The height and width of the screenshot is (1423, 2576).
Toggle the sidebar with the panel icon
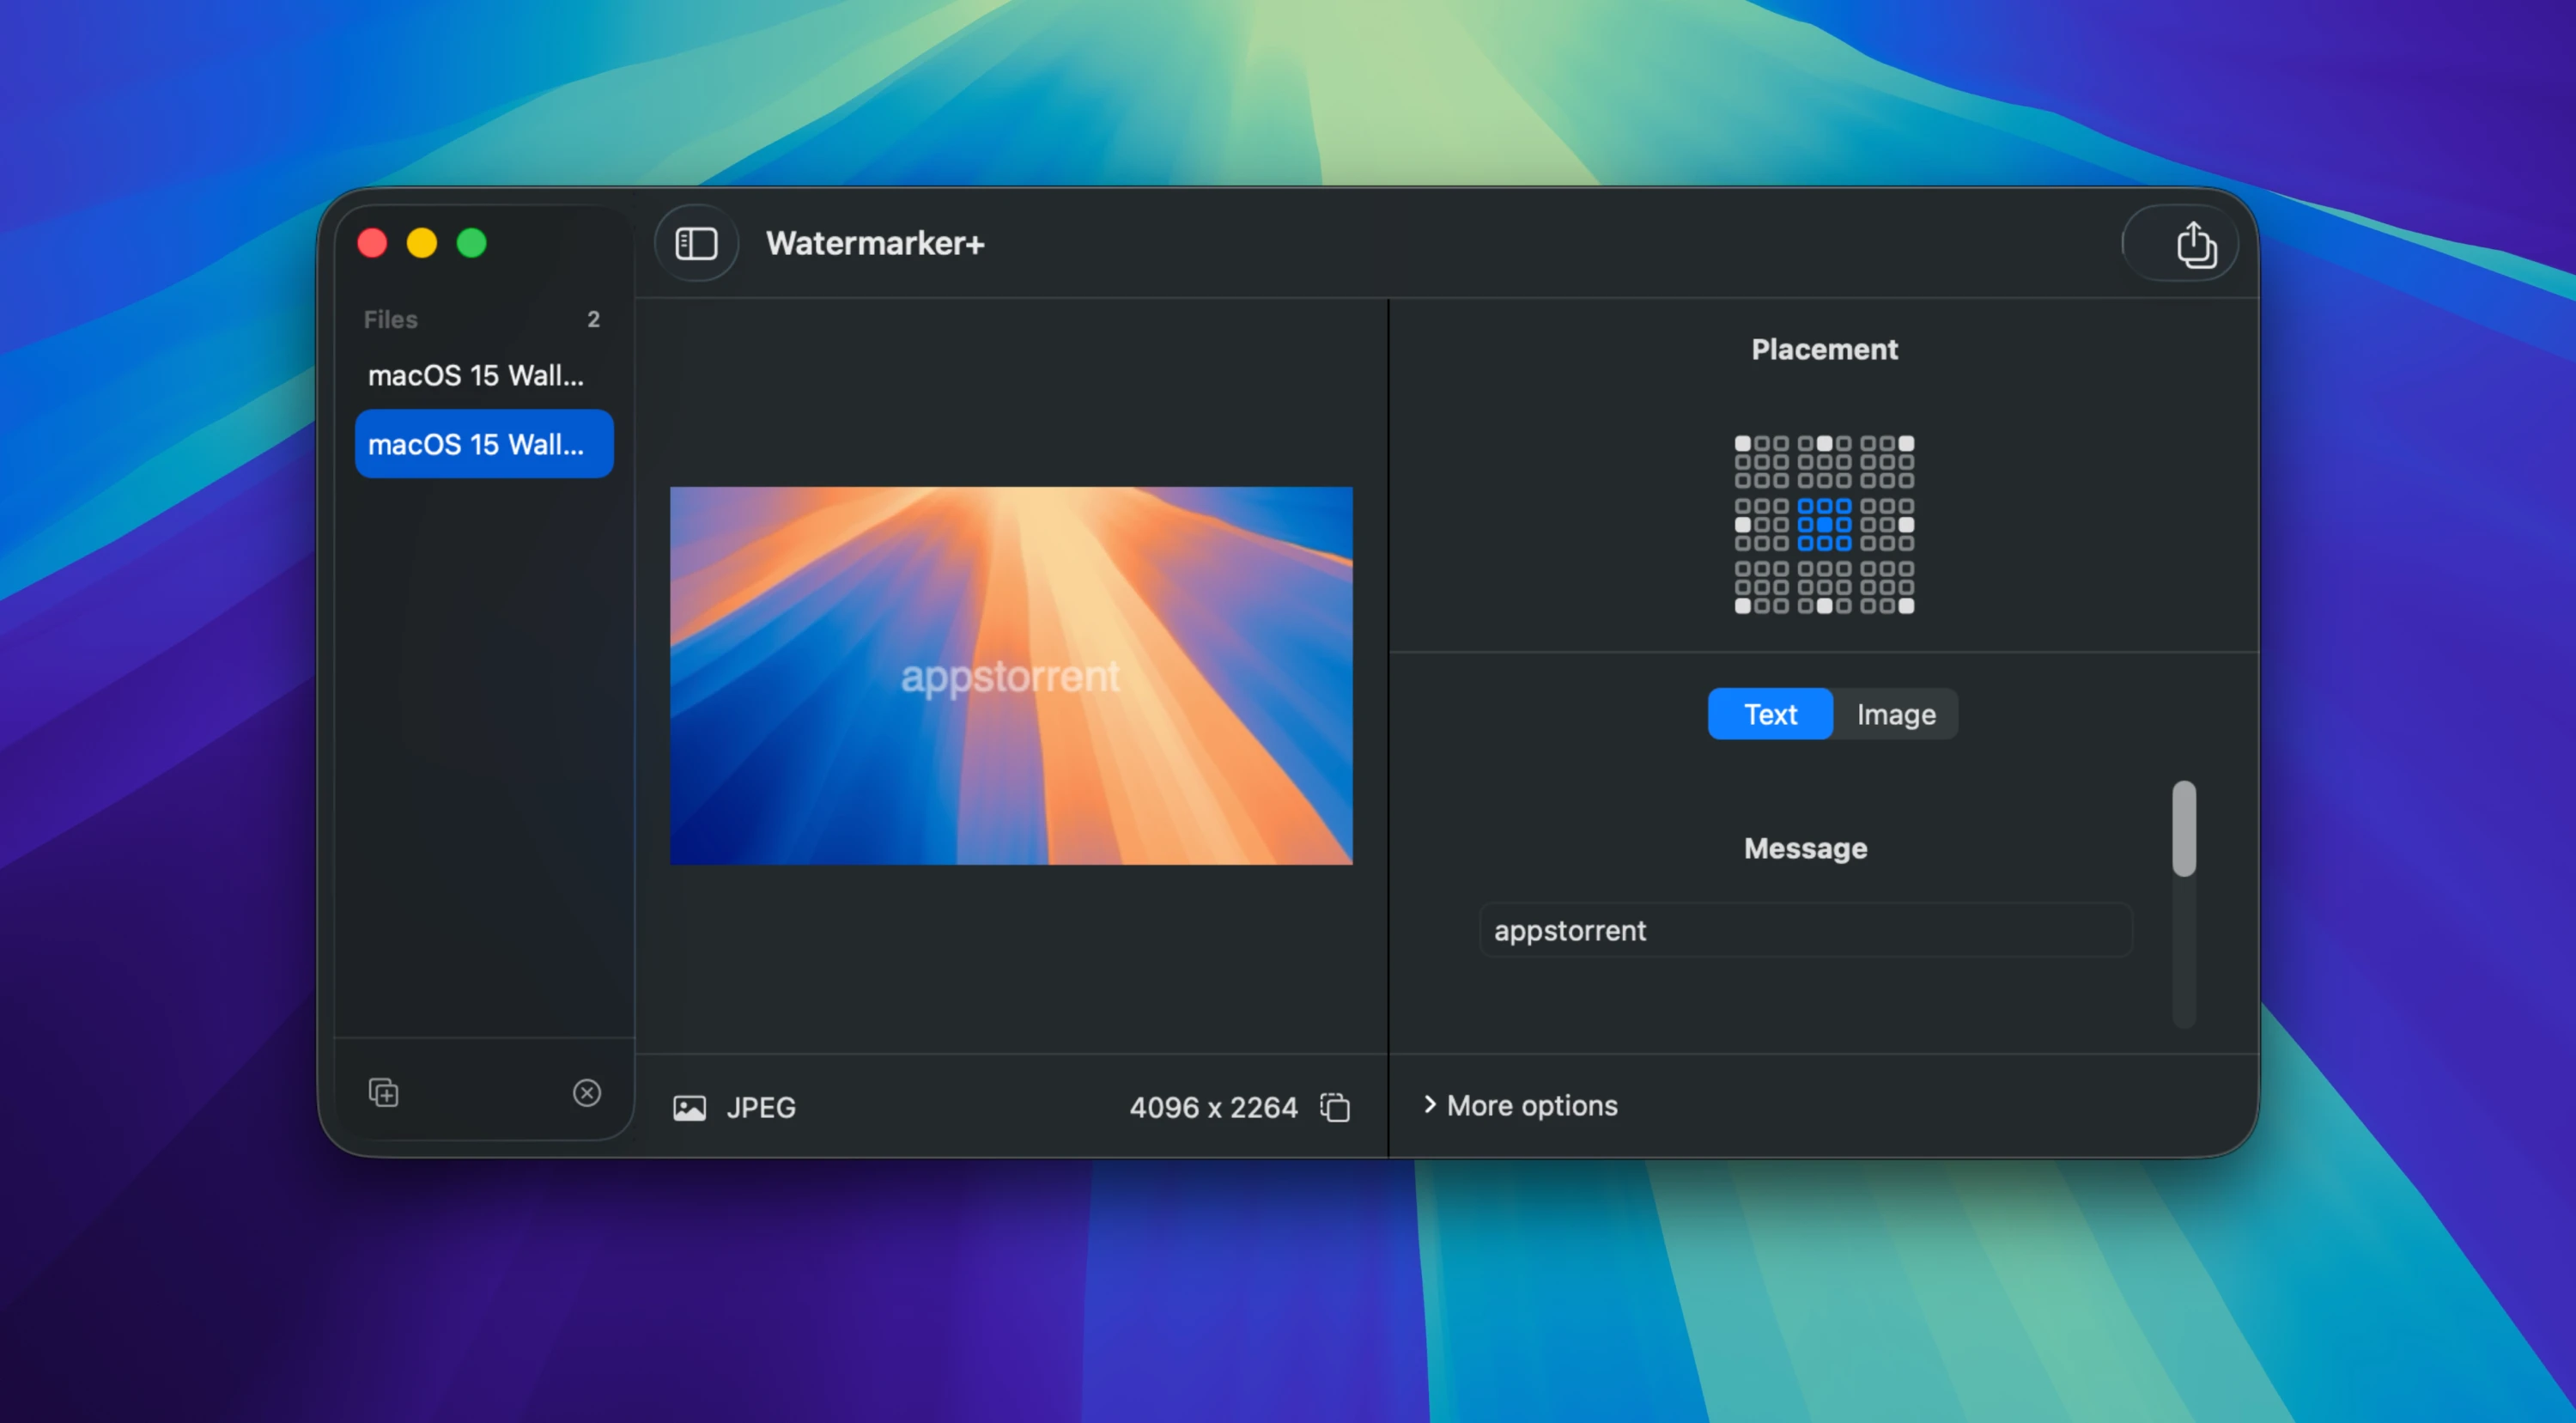coord(696,243)
